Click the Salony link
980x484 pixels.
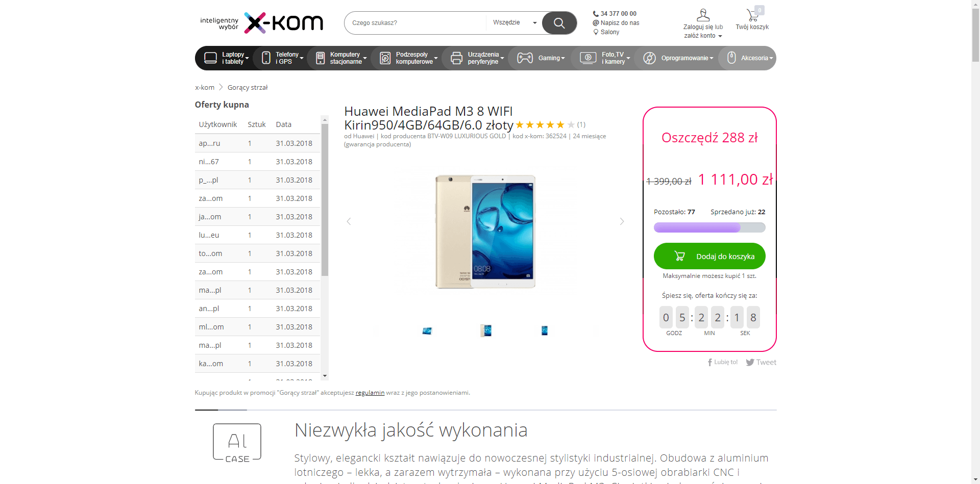click(x=609, y=32)
